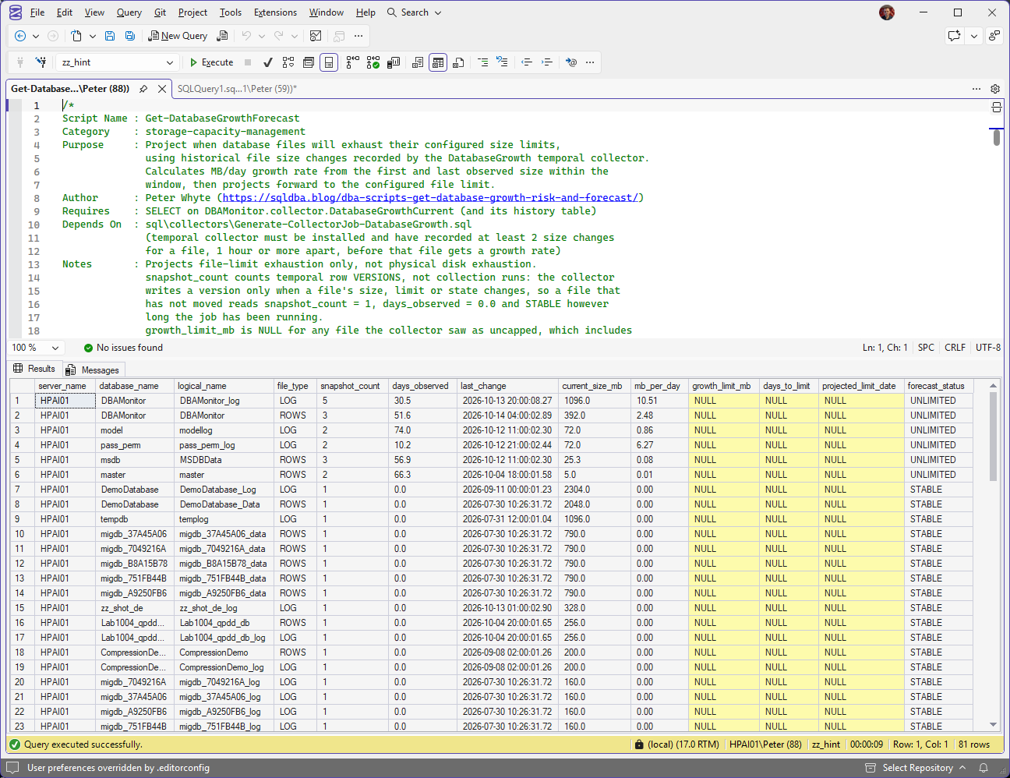
Task: Select the Results to Grid icon
Action: point(438,62)
